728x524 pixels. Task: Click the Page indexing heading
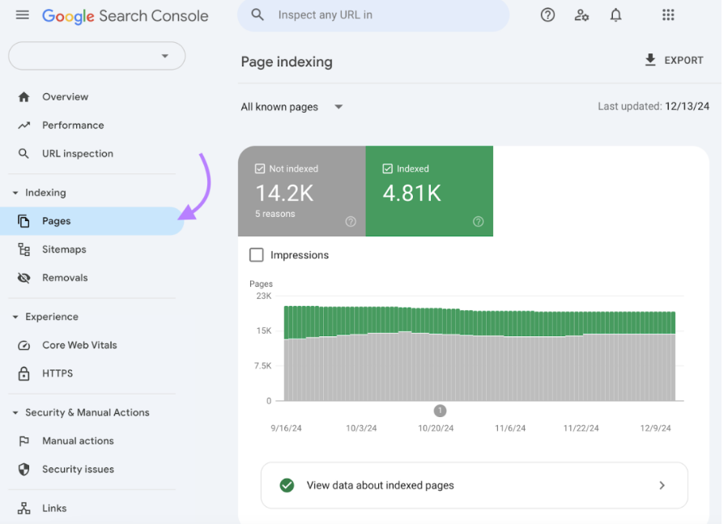point(287,62)
